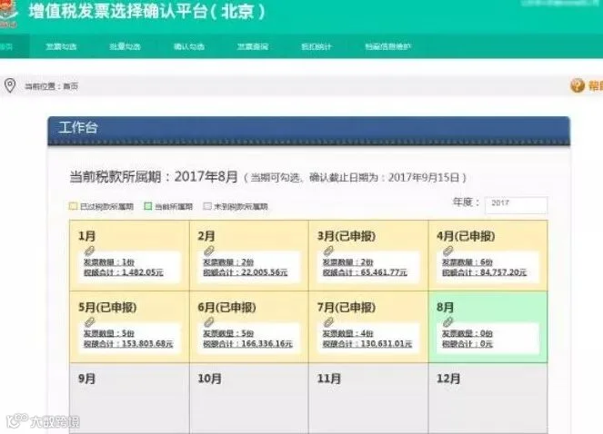Image resolution: width=603 pixels, height=434 pixels.
Task: Click 4月 link 税额合计 84,757.20元
Action: click(484, 272)
